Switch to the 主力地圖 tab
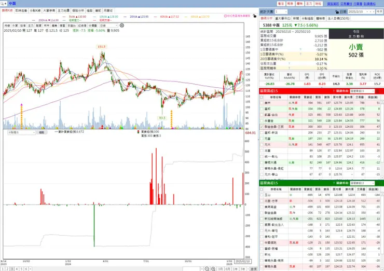 [63, 10]
